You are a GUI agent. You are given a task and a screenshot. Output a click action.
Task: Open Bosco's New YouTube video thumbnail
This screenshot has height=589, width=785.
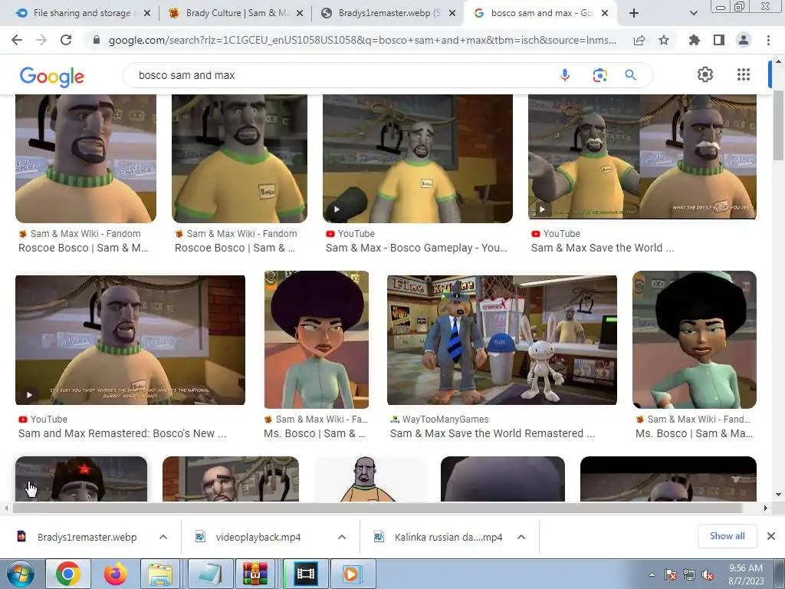130,340
